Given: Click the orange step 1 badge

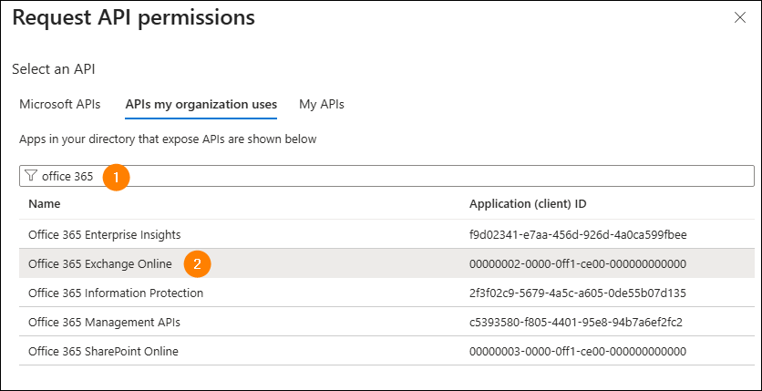Looking at the screenshot, I should pos(116,176).
